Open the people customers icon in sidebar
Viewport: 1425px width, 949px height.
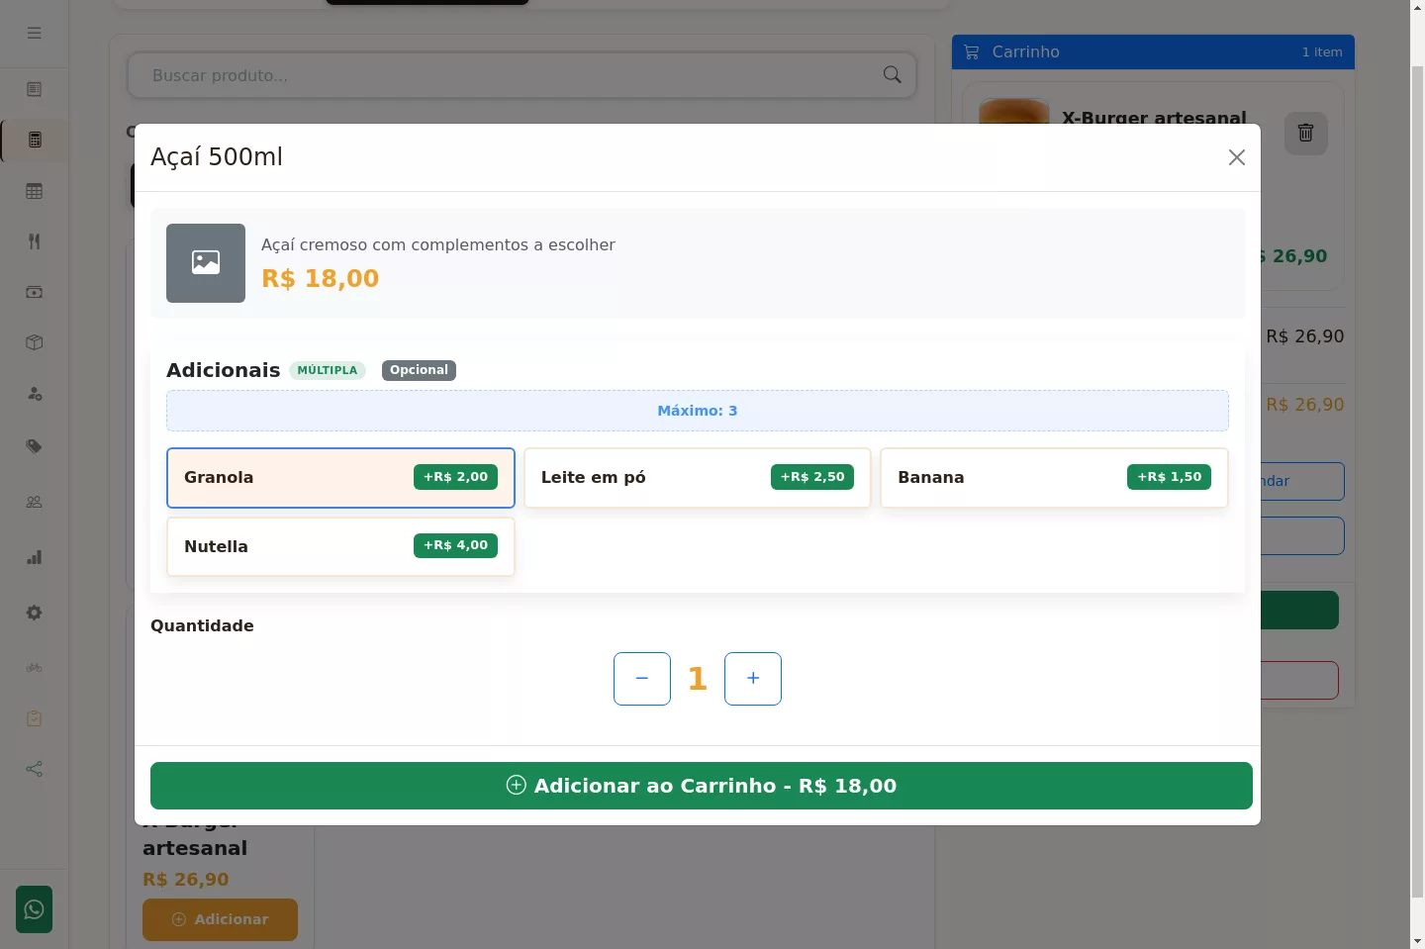click(35, 502)
